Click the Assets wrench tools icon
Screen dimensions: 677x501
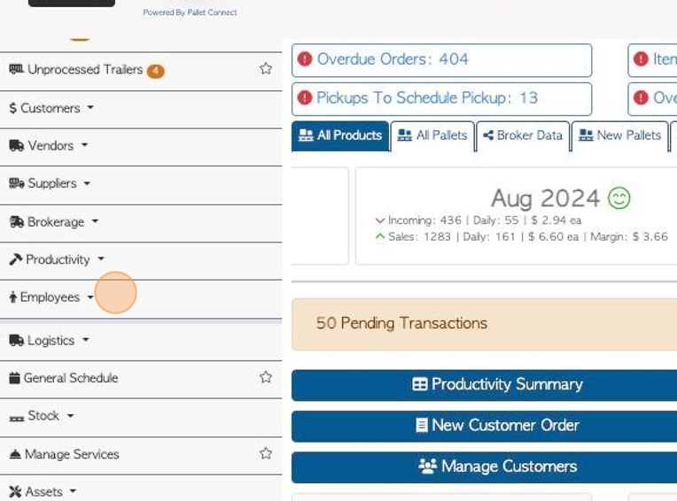click(x=15, y=491)
